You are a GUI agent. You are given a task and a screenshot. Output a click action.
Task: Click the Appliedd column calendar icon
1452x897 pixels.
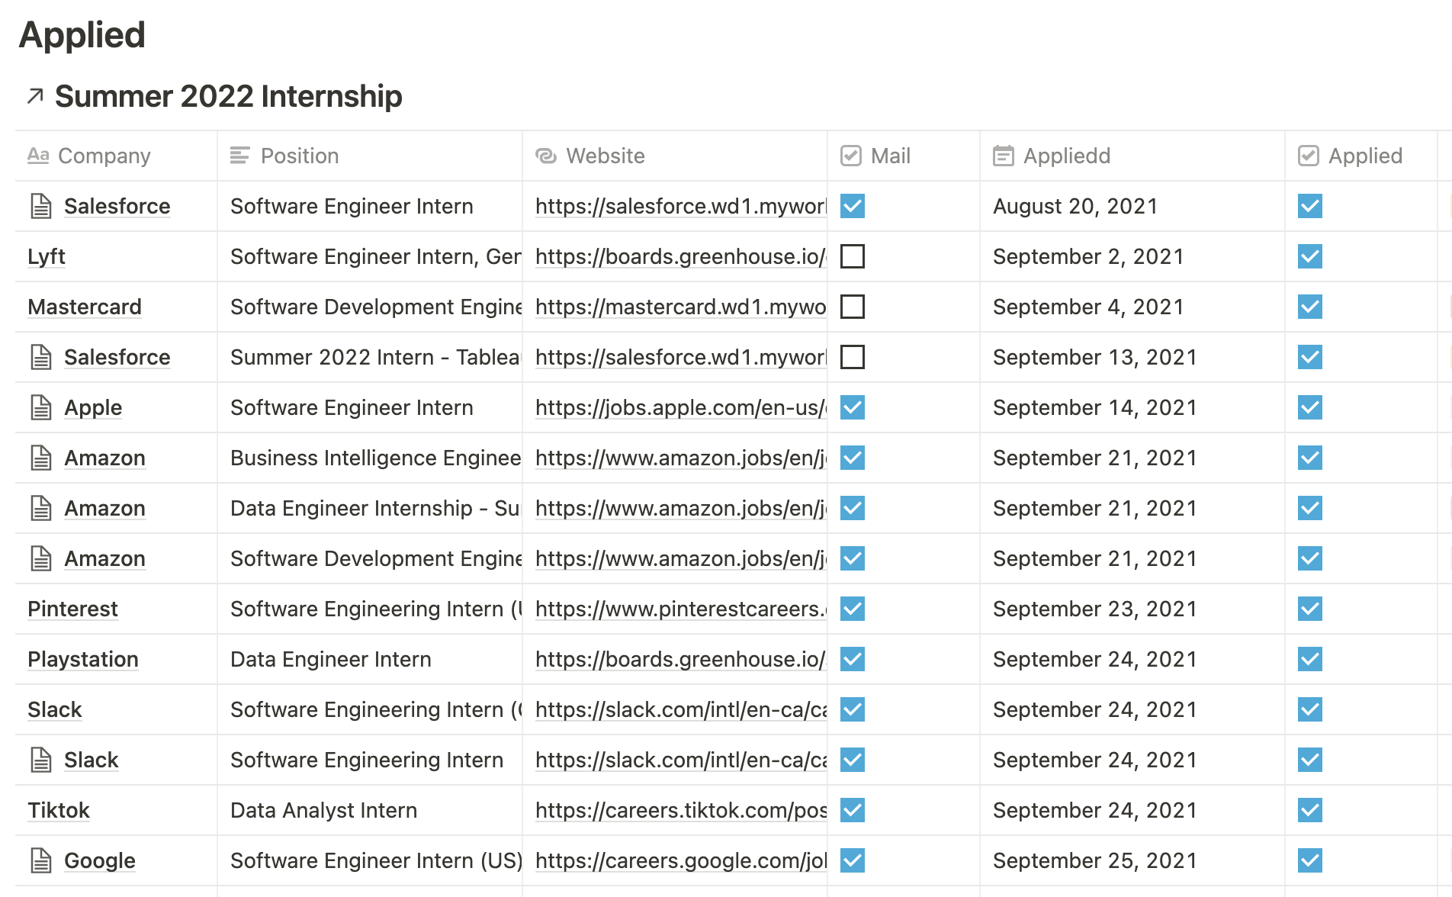pyautogui.click(x=1004, y=156)
